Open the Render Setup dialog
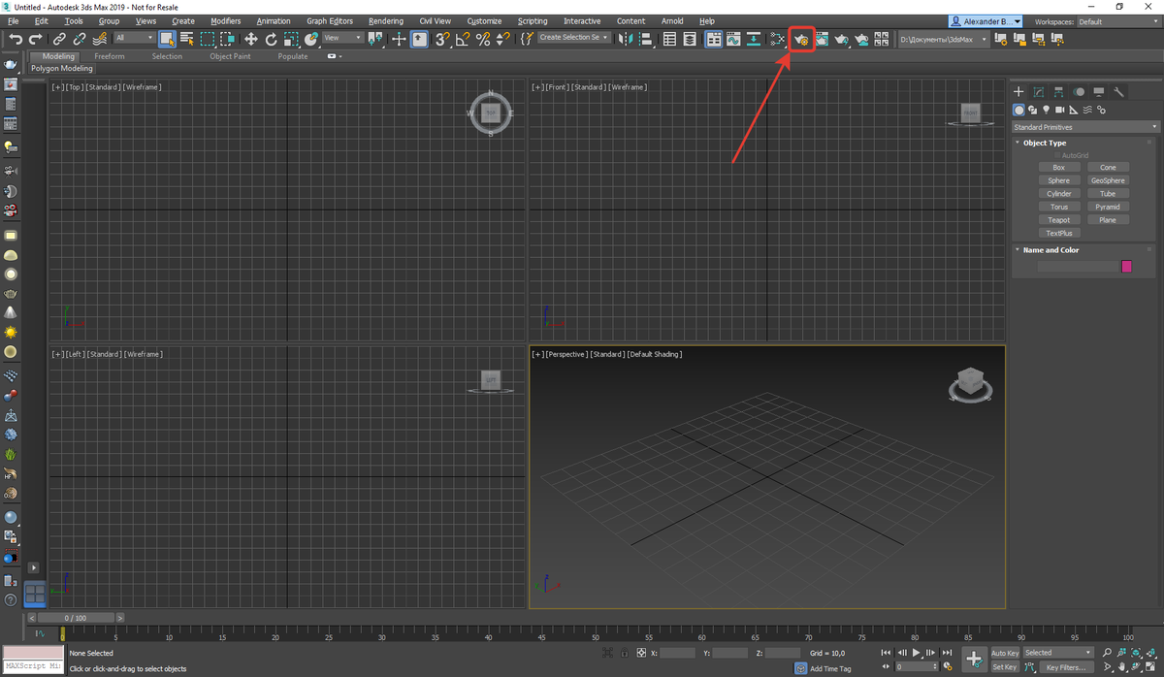Screen dimensions: 1164x677 [801, 40]
